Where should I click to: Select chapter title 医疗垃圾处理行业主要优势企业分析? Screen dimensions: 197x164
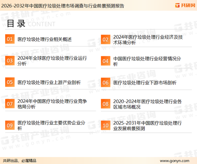tap(51, 126)
